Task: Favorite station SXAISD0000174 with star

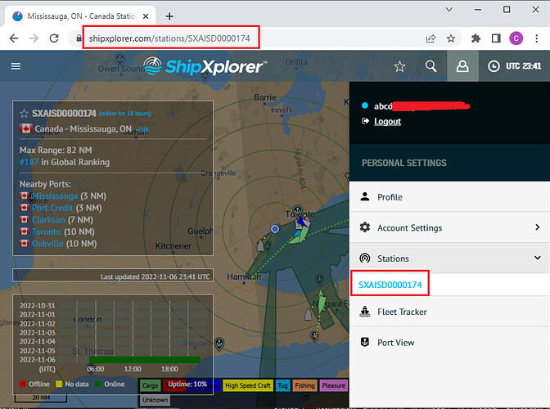Action: (x=24, y=114)
